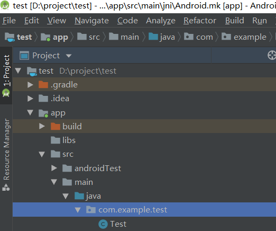This screenshot has width=276, height=231.
Task: Open the Analyze menu
Action: pos(161,21)
